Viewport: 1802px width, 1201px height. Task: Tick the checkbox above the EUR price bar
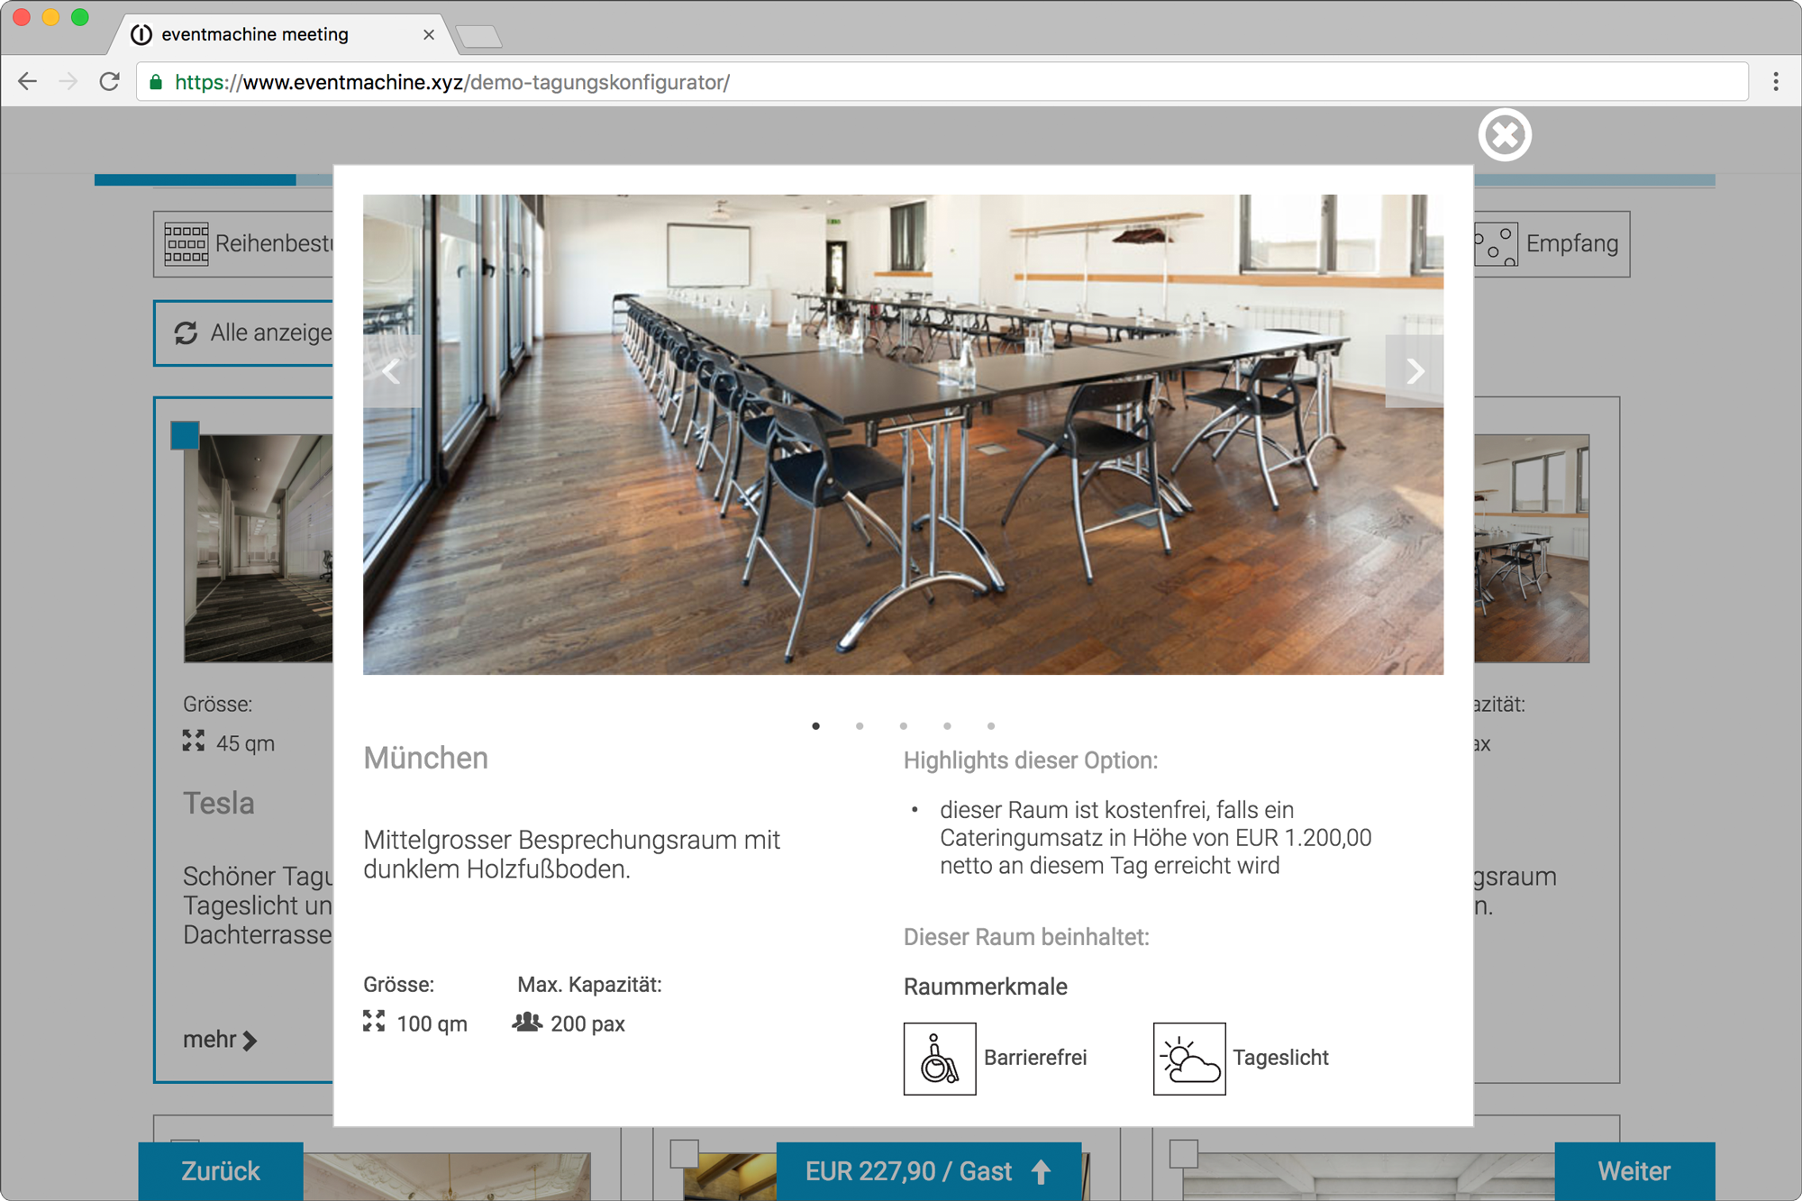pos(684,1153)
